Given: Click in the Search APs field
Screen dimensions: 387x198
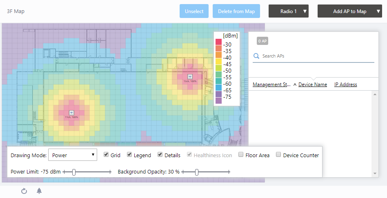Looking at the screenshot, I should tap(316, 56).
